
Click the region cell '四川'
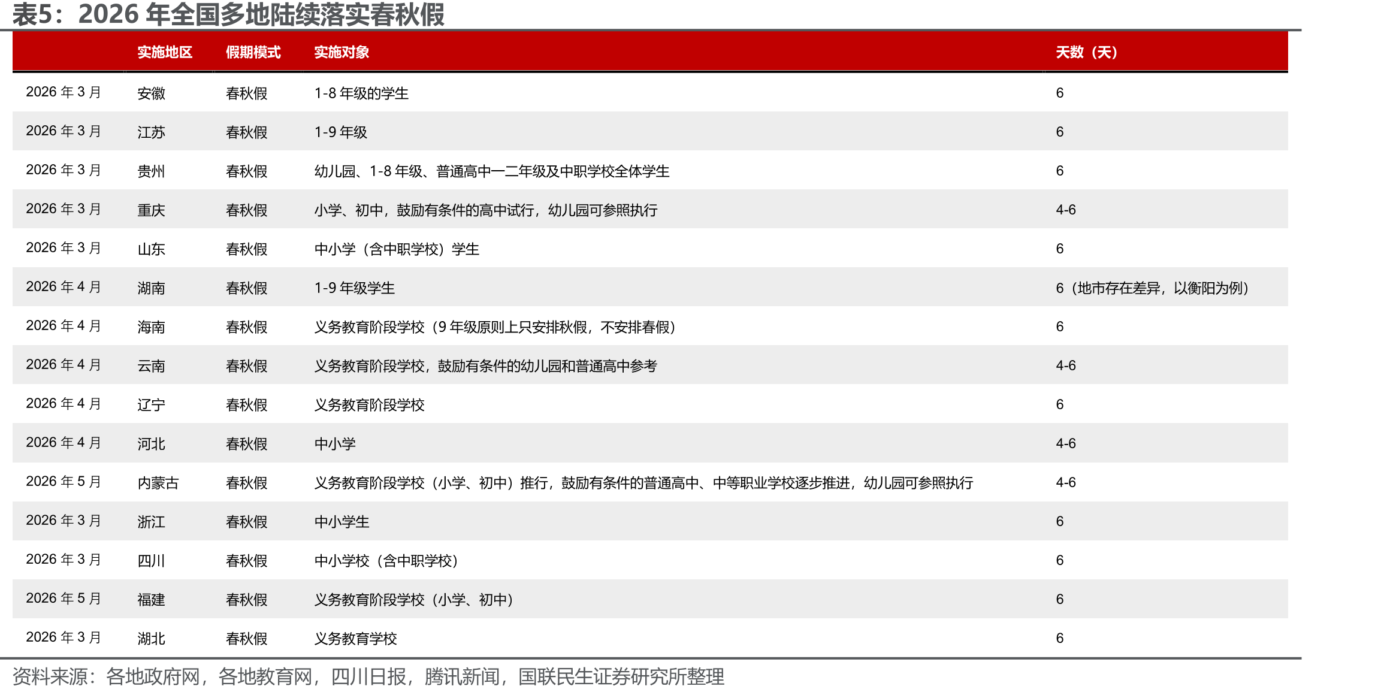point(151,560)
